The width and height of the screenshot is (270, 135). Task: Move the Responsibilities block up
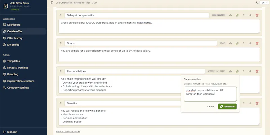click(x=244, y=71)
